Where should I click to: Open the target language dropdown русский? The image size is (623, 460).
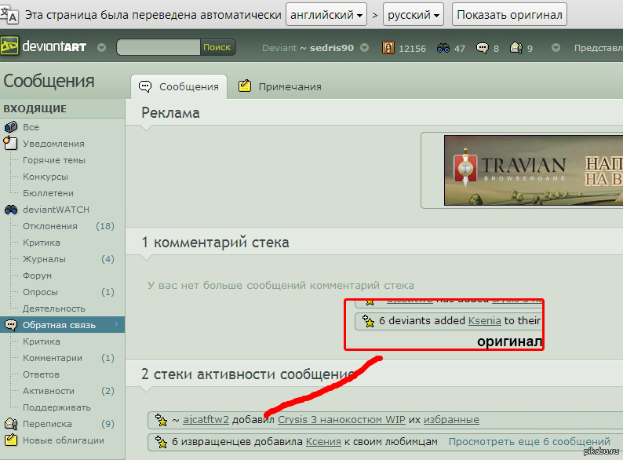414,15
